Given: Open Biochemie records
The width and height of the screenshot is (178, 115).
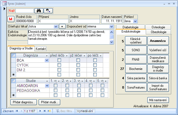Looking at the screenshot, I should (x=136, y=69).
